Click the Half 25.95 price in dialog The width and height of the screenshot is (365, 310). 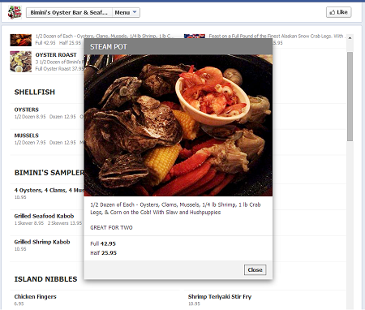click(103, 253)
